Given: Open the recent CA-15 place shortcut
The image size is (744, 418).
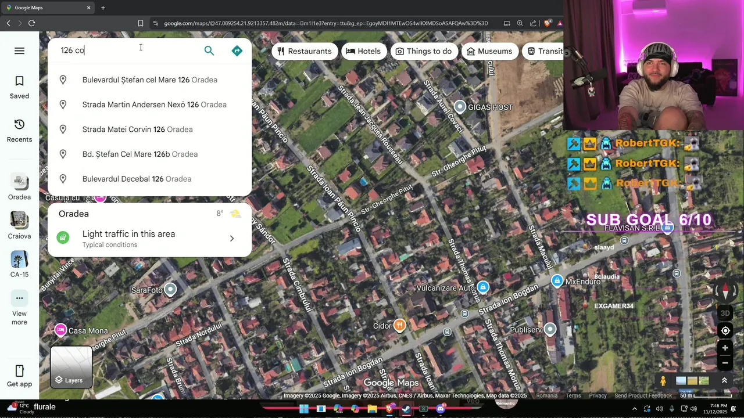Looking at the screenshot, I should 19,265.
